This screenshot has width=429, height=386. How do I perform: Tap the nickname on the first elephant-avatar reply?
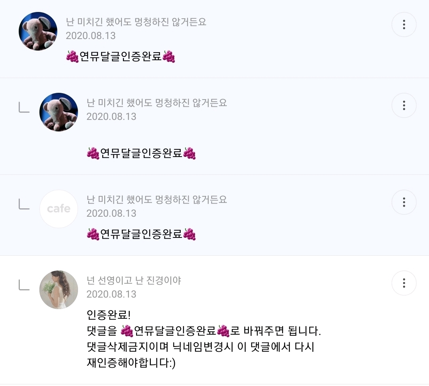157,103
